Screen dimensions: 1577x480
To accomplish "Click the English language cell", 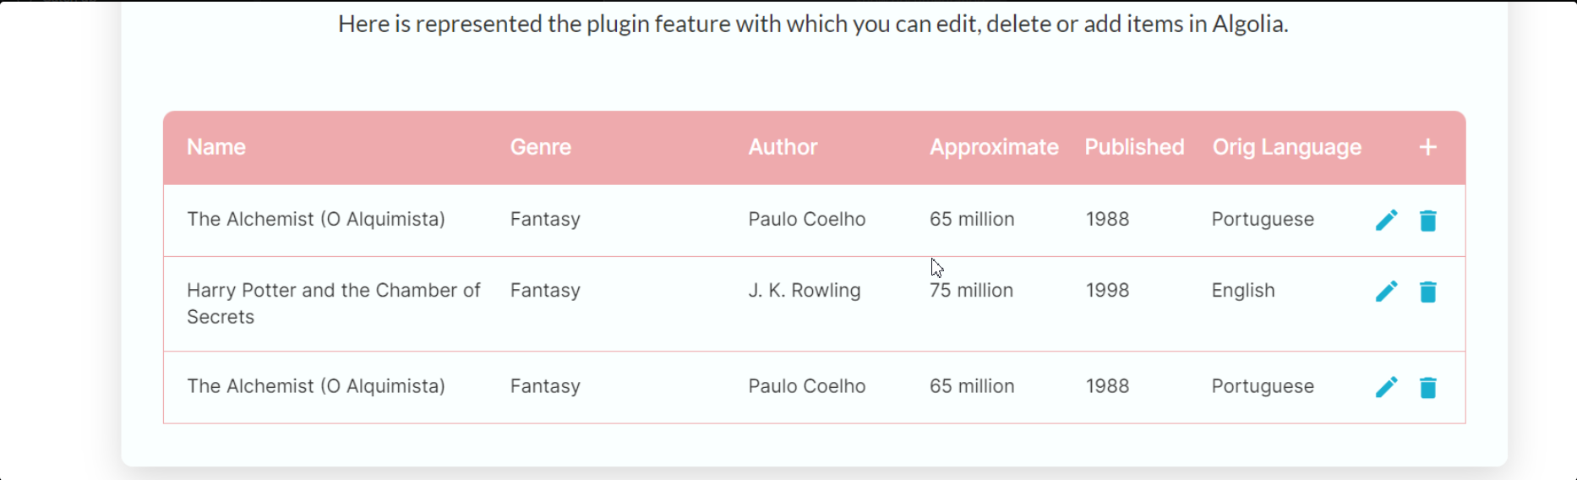I will click(1243, 291).
